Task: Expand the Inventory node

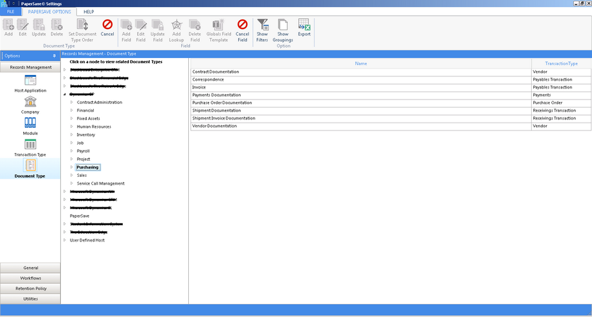Action: pyautogui.click(x=72, y=134)
